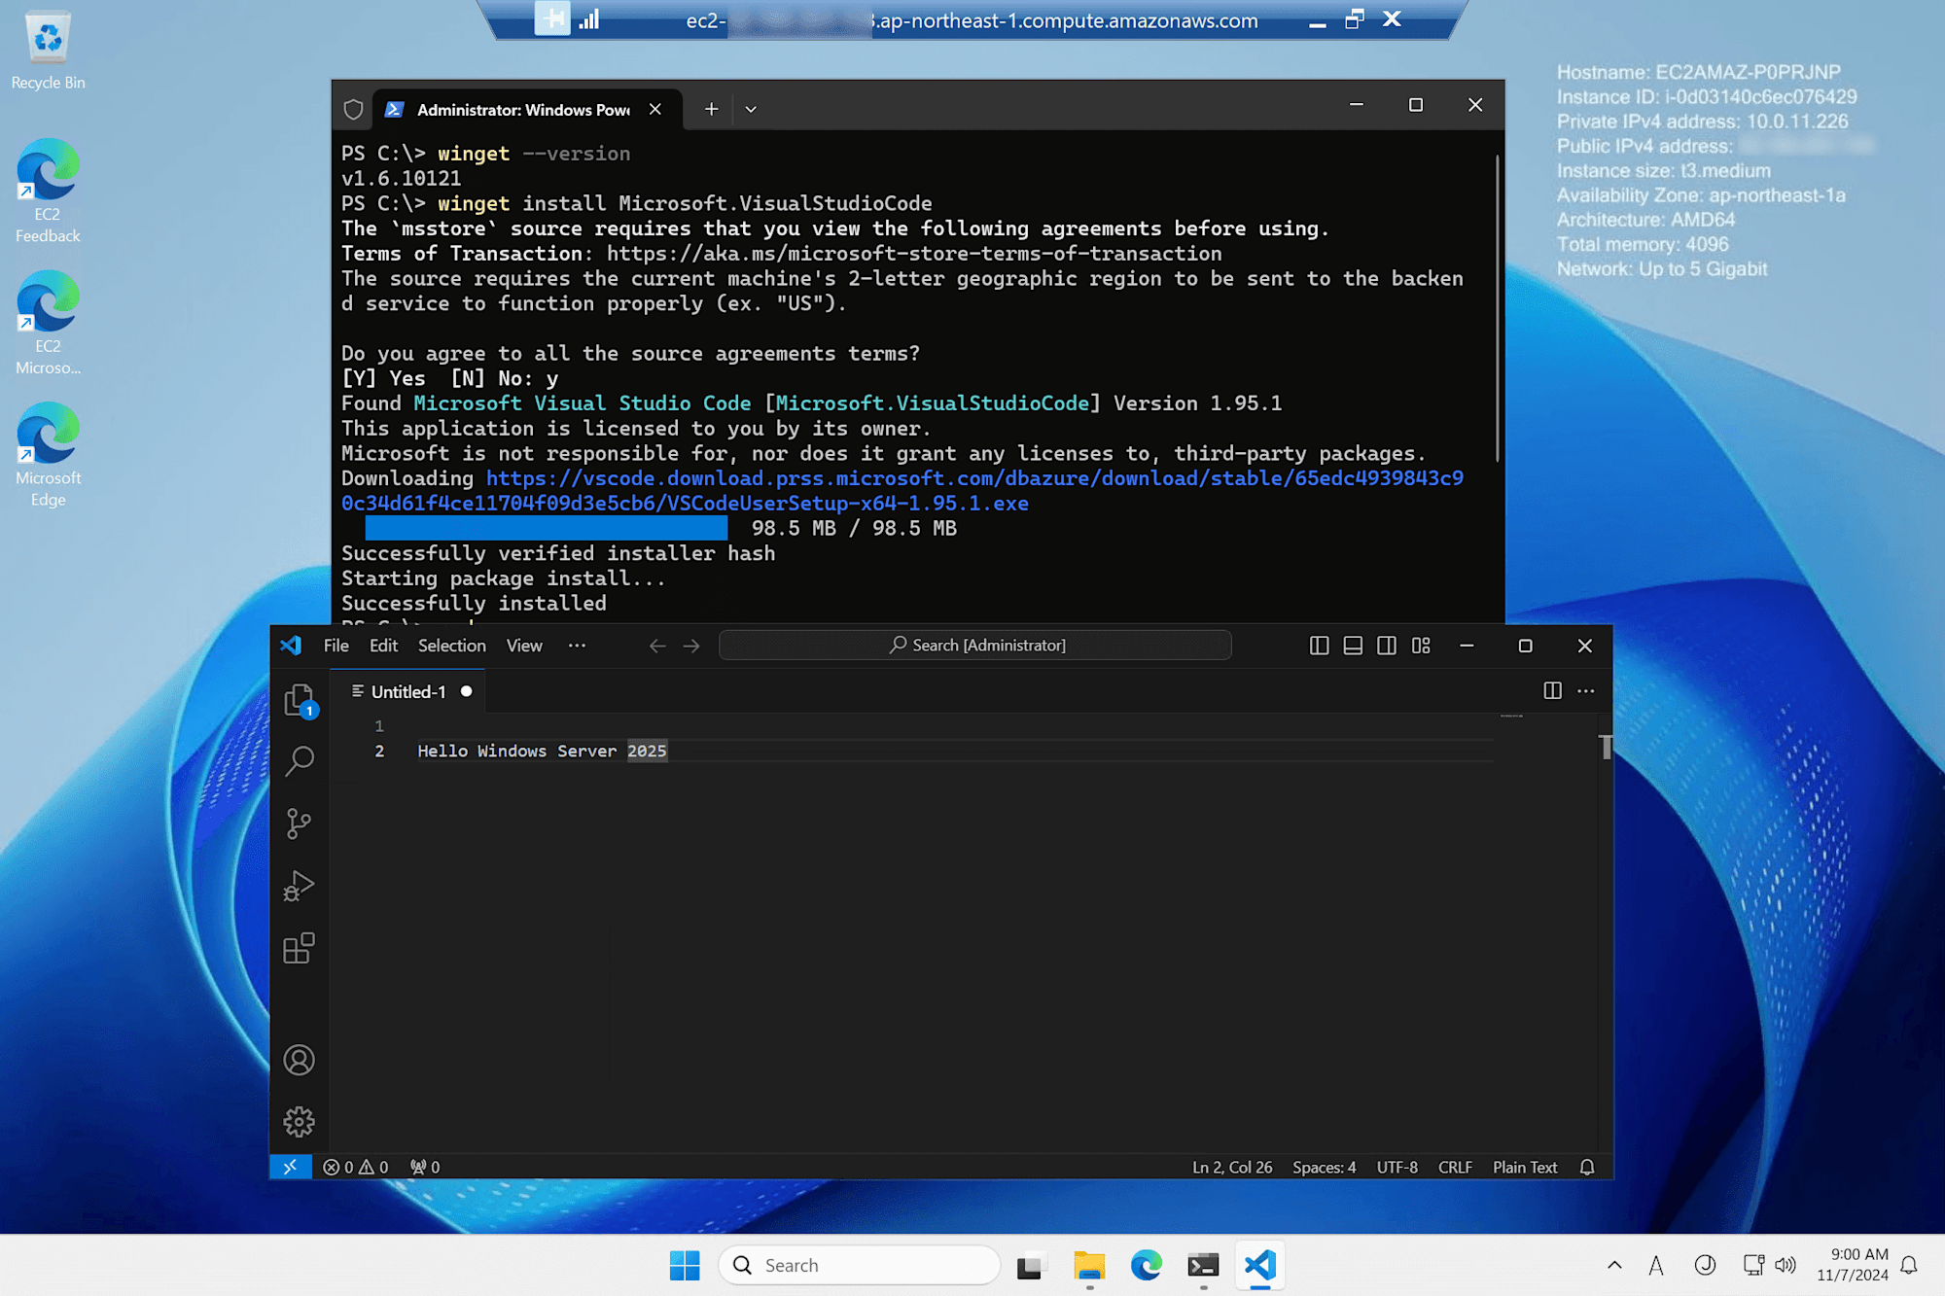
Task: Click the download progress bar in terminal
Action: click(547, 528)
